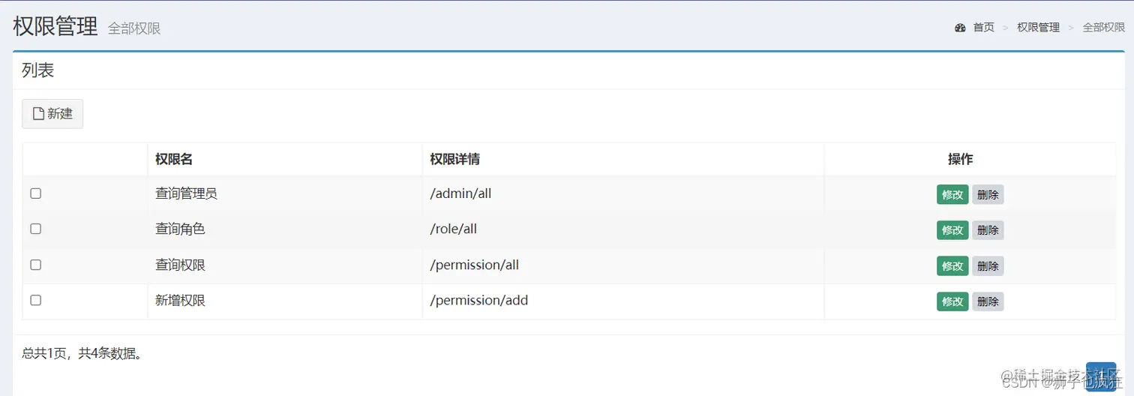Image resolution: width=1134 pixels, height=396 pixels.
Task: Click 删除 for the /admin/all row
Action: pyautogui.click(x=988, y=194)
